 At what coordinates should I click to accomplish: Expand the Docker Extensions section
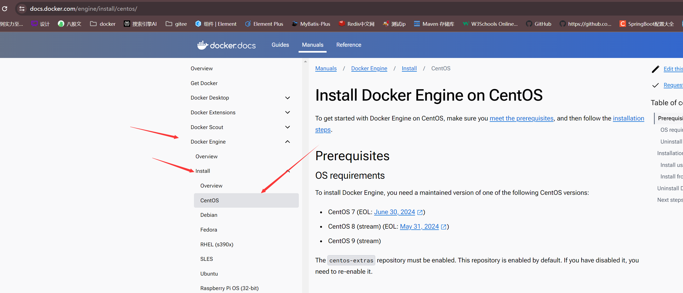(288, 112)
